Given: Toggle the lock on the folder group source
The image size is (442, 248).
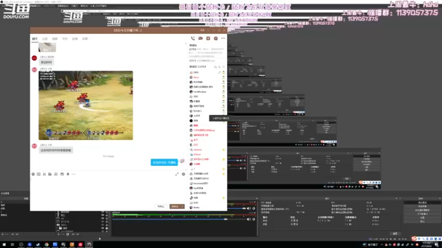Looking at the screenshot, I should (107, 228).
